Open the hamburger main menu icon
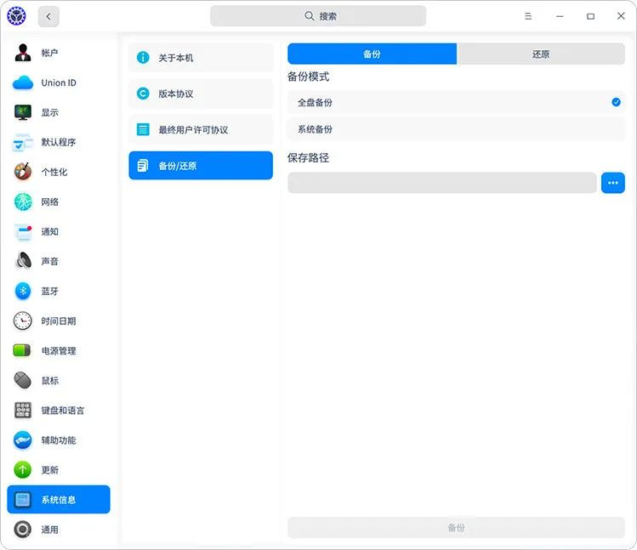Image resolution: width=637 pixels, height=550 pixels. click(528, 16)
